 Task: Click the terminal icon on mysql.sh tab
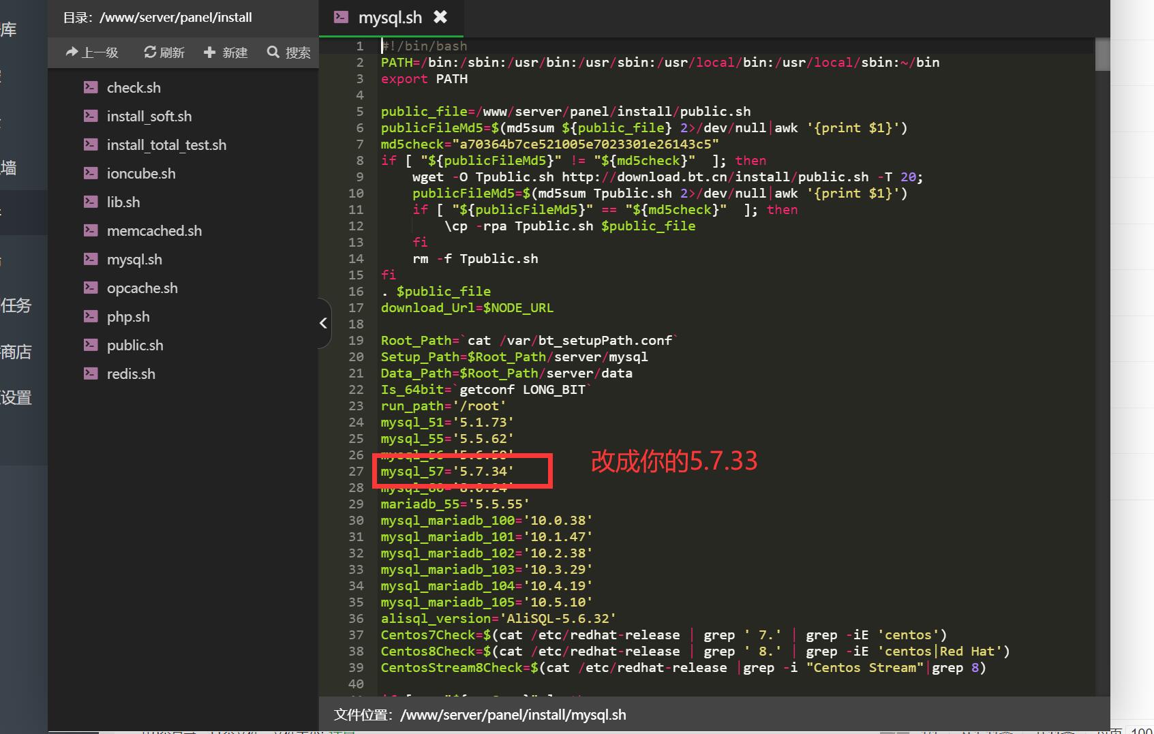341,17
